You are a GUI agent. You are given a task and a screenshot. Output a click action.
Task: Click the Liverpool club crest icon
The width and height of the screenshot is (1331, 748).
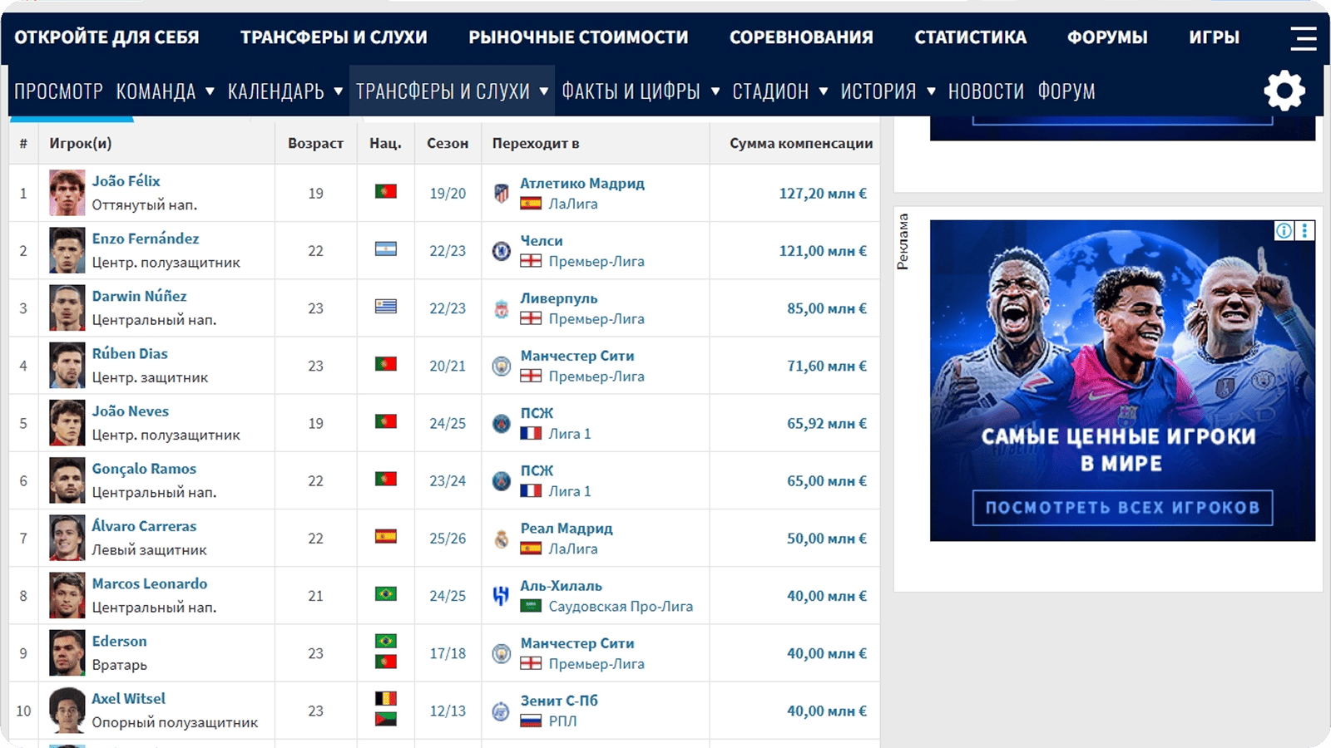click(x=501, y=309)
